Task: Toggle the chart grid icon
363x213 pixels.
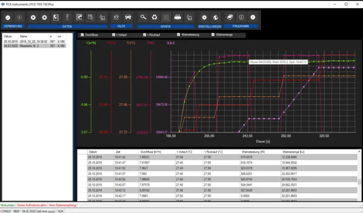Action: tap(166, 17)
